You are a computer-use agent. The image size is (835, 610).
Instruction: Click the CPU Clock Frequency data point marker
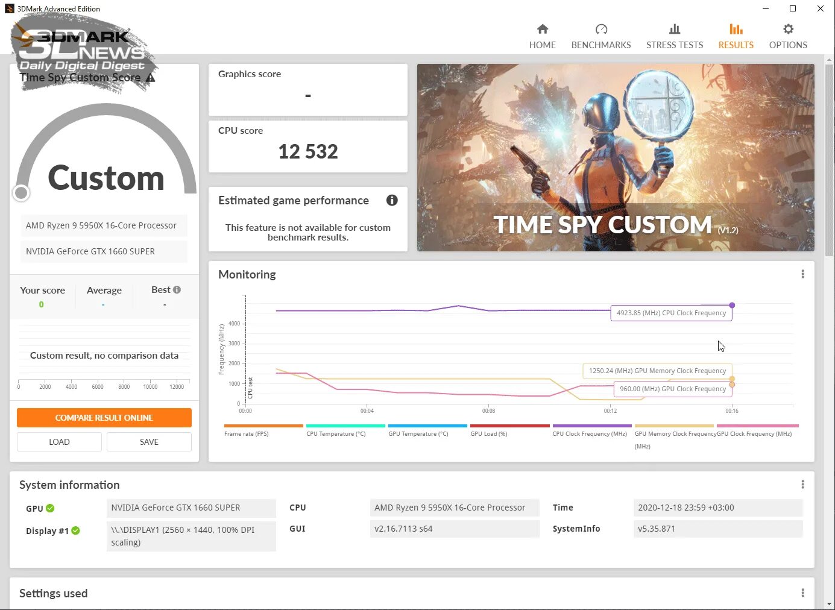click(732, 305)
